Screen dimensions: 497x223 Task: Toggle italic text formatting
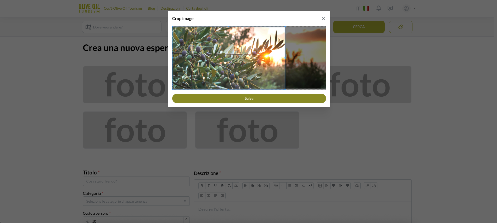click(209, 186)
